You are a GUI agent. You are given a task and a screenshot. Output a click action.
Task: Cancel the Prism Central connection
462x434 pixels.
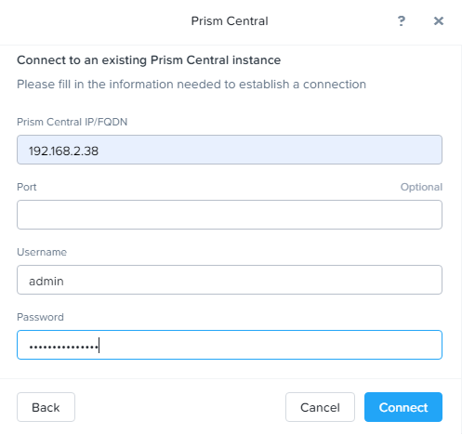(320, 407)
